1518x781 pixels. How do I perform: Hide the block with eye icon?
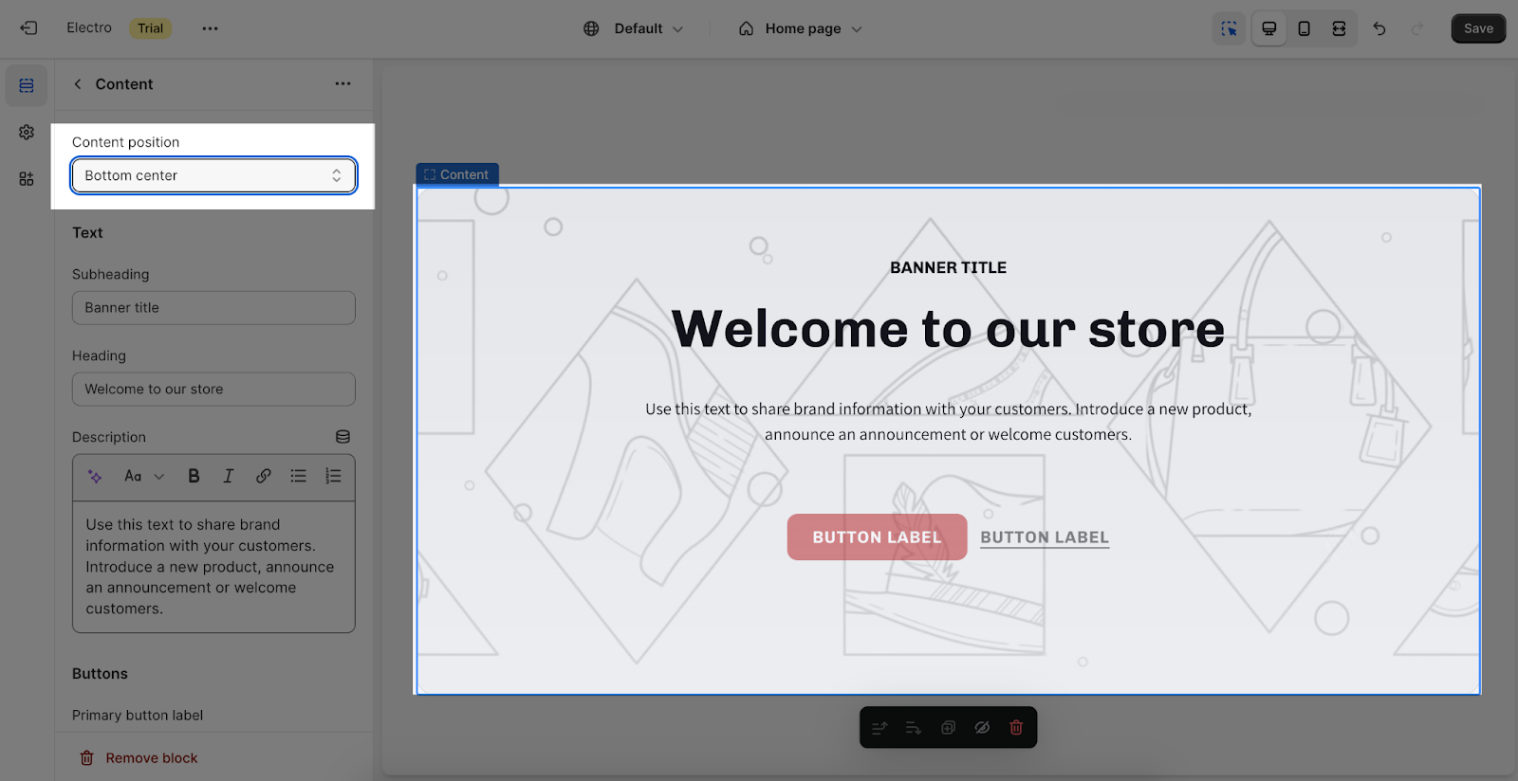pyautogui.click(x=982, y=728)
